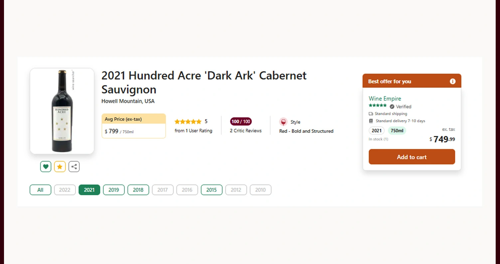Click the Standard delivery 7-10 days icon

370,121
